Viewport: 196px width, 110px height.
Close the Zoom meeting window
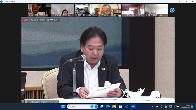[x=192, y=2]
